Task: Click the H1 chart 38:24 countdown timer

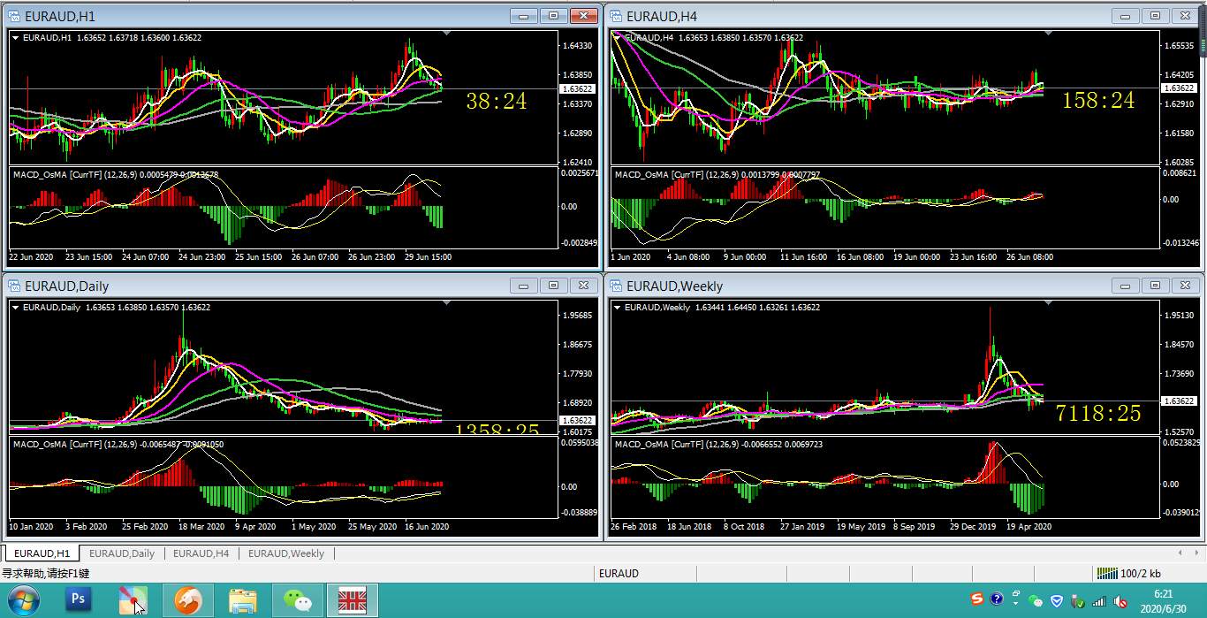Action: pyautogui.click(x=497, y=102)
